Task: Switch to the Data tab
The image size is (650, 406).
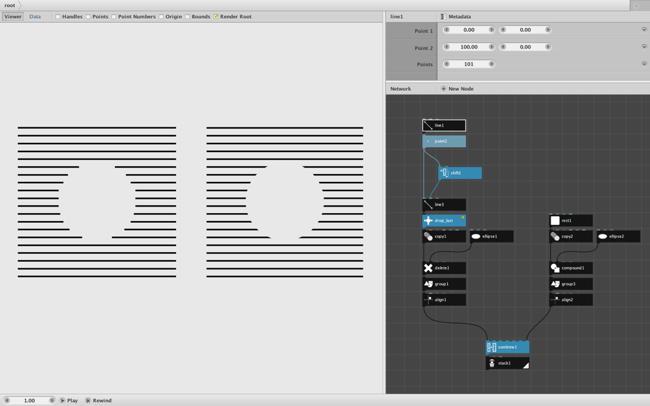Action: (35, 17)
